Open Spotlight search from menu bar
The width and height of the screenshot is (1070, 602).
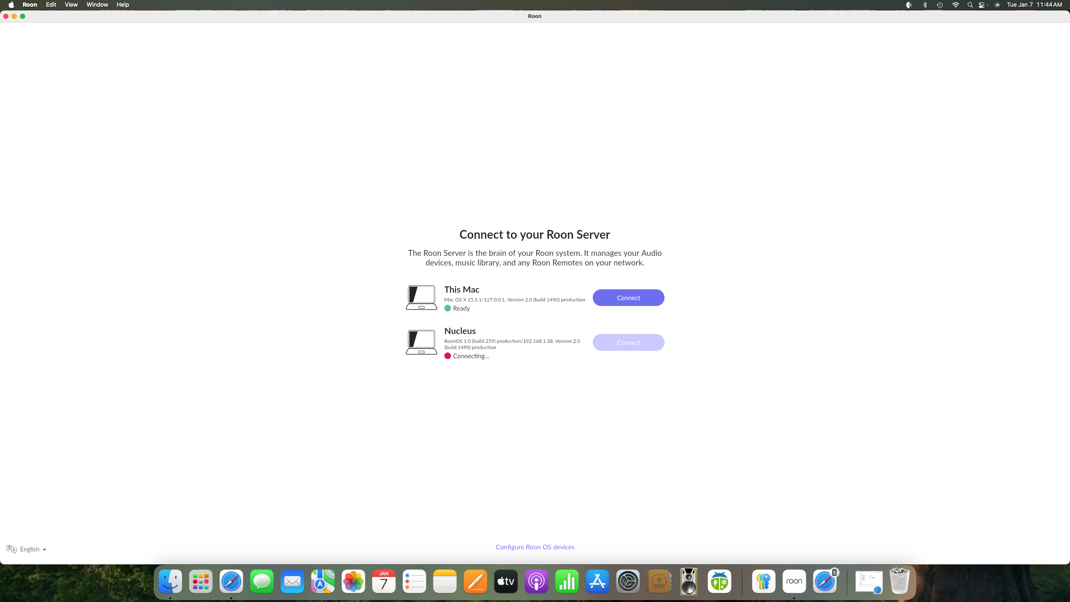(970, 5)
